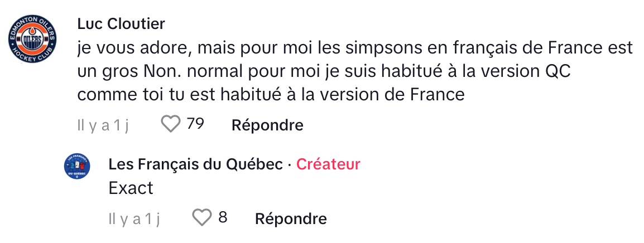Reply to Luc Cloutier's comment via Répondre
The image size is (644, 243).
coord(267,125)
